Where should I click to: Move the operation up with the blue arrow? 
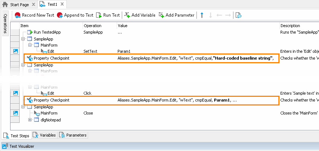click(202, 15)
